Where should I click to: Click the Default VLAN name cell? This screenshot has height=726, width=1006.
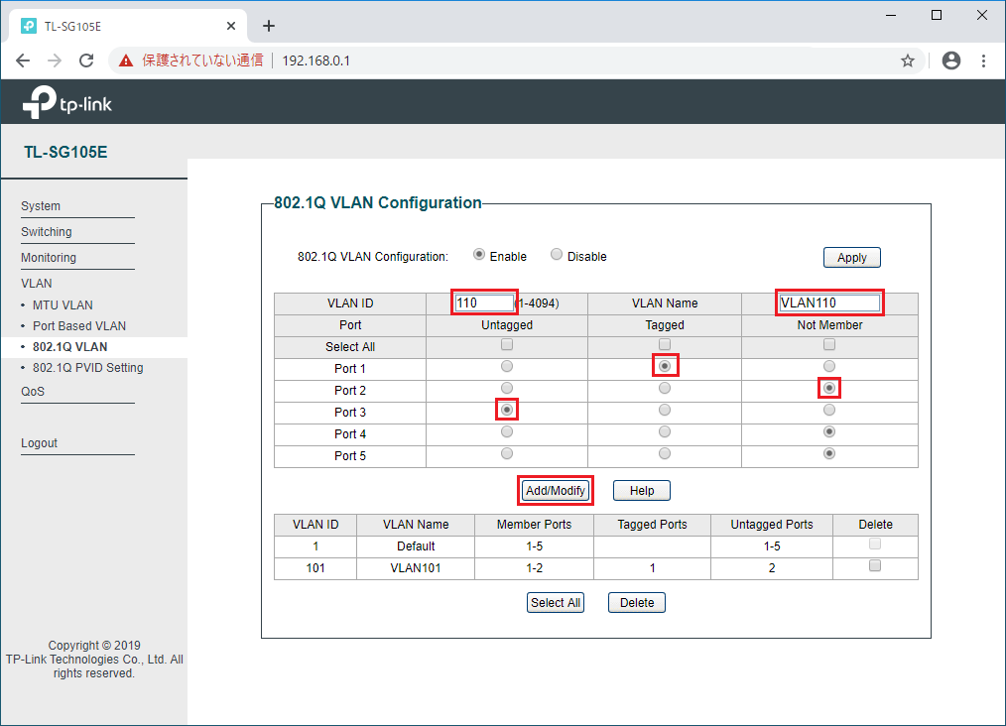coord(416,546)
